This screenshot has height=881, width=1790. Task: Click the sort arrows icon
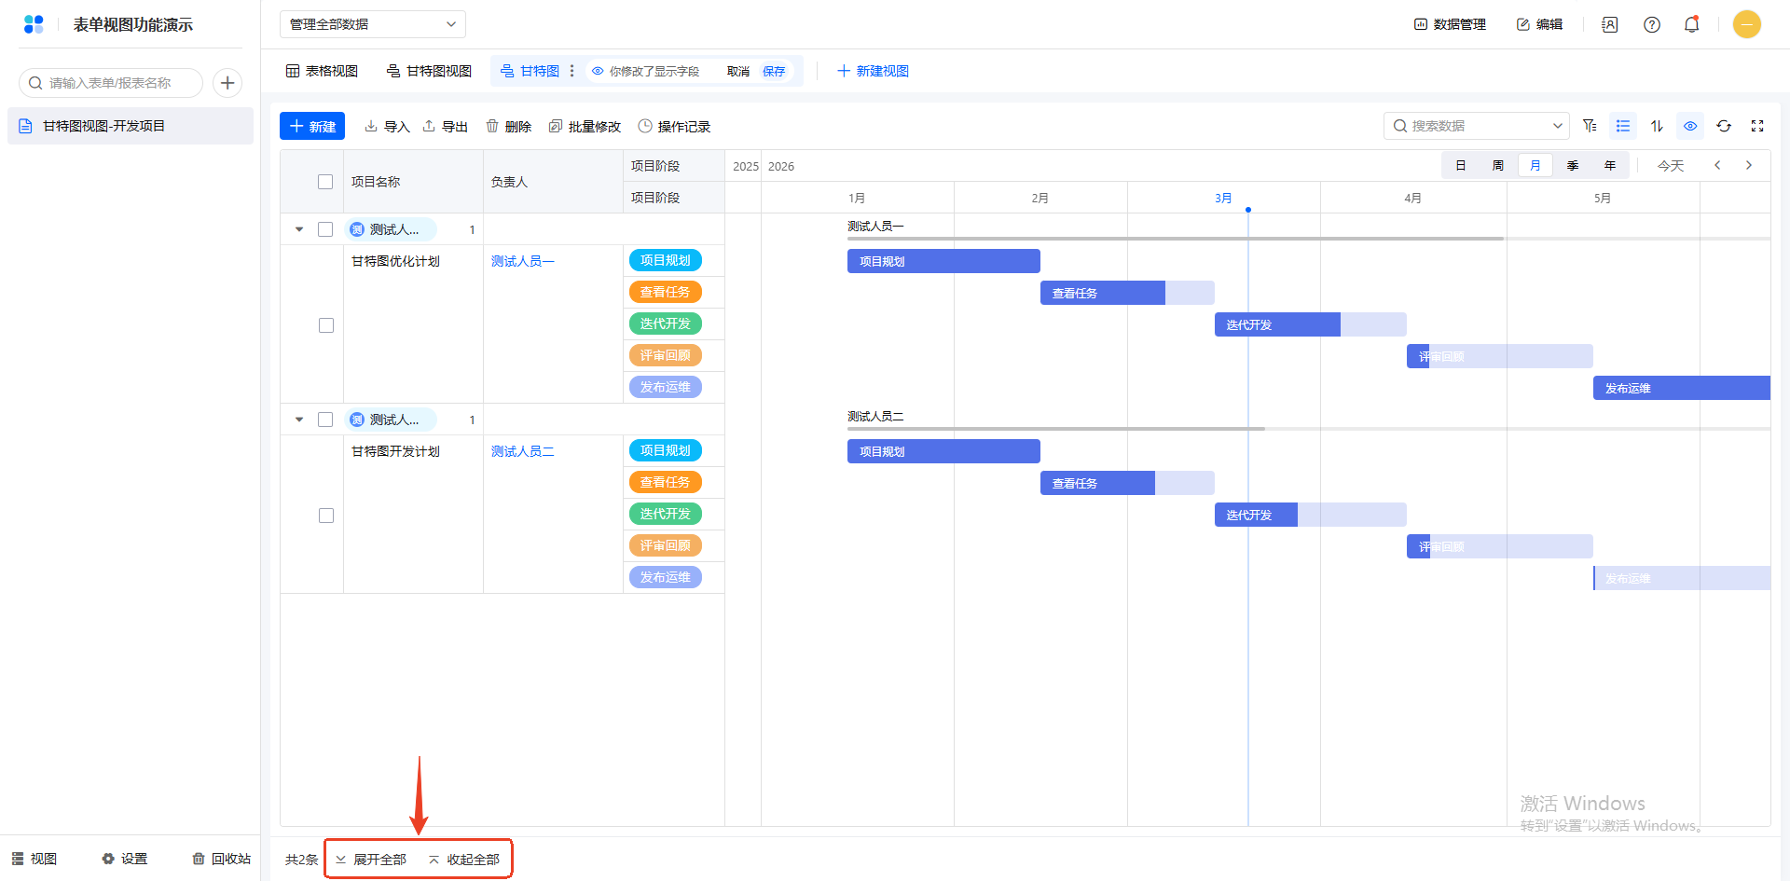pyautogui.click(x=1657, y=126)
